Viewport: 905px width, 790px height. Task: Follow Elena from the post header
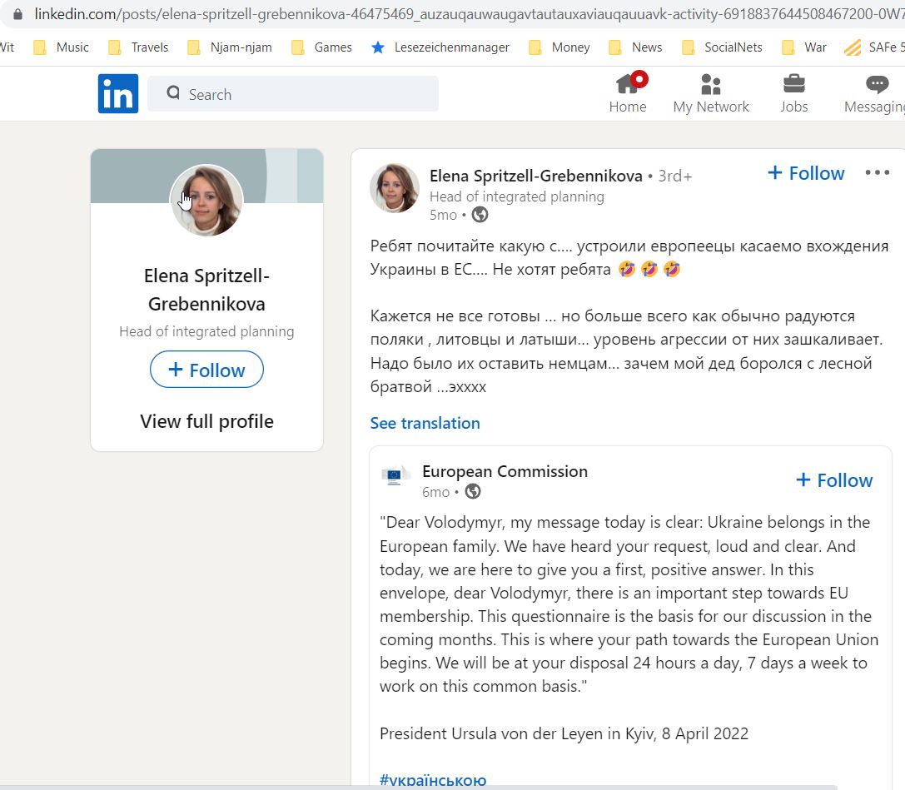(x=806, y=172)
